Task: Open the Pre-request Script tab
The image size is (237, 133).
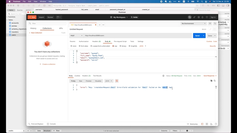Action: (x=120, y=41)
